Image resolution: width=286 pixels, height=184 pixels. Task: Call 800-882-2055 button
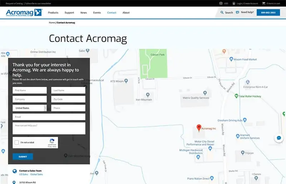point(268,12)
